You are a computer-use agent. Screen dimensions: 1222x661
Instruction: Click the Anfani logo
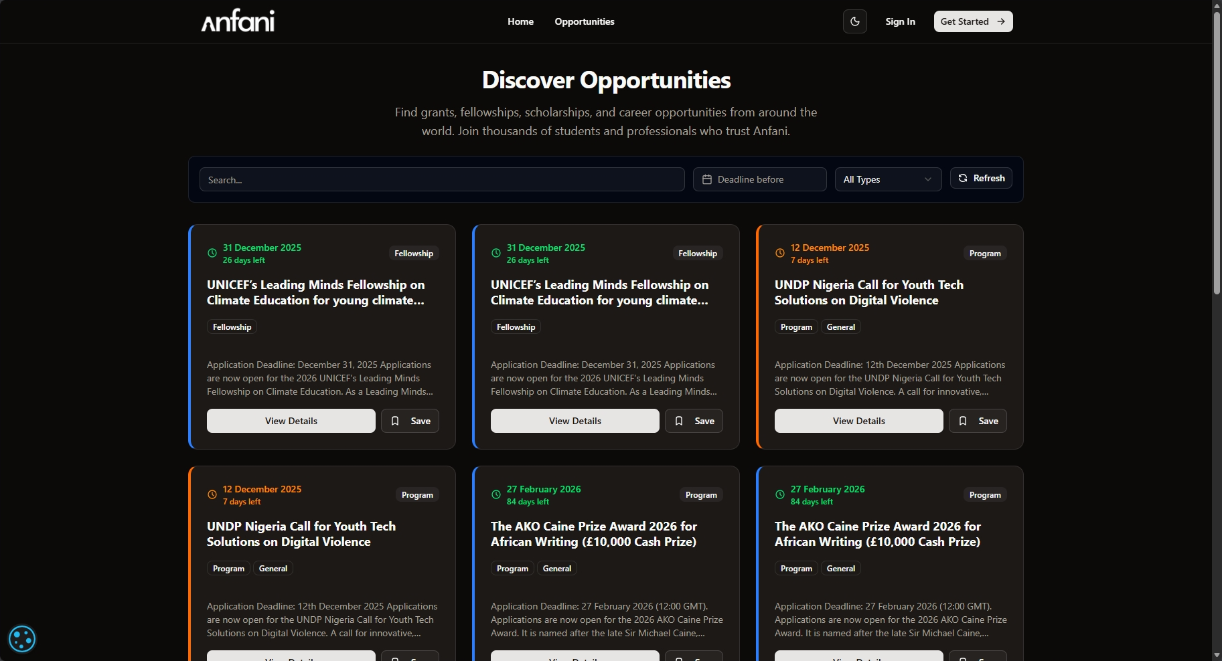pos(237,20)
